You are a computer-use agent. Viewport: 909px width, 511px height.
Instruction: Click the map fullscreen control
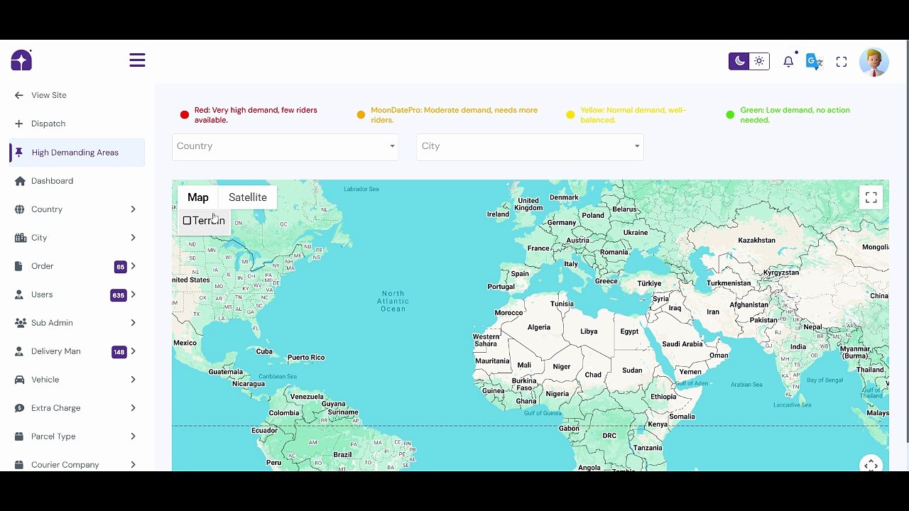pyautogui.click(x=871, y=198)
